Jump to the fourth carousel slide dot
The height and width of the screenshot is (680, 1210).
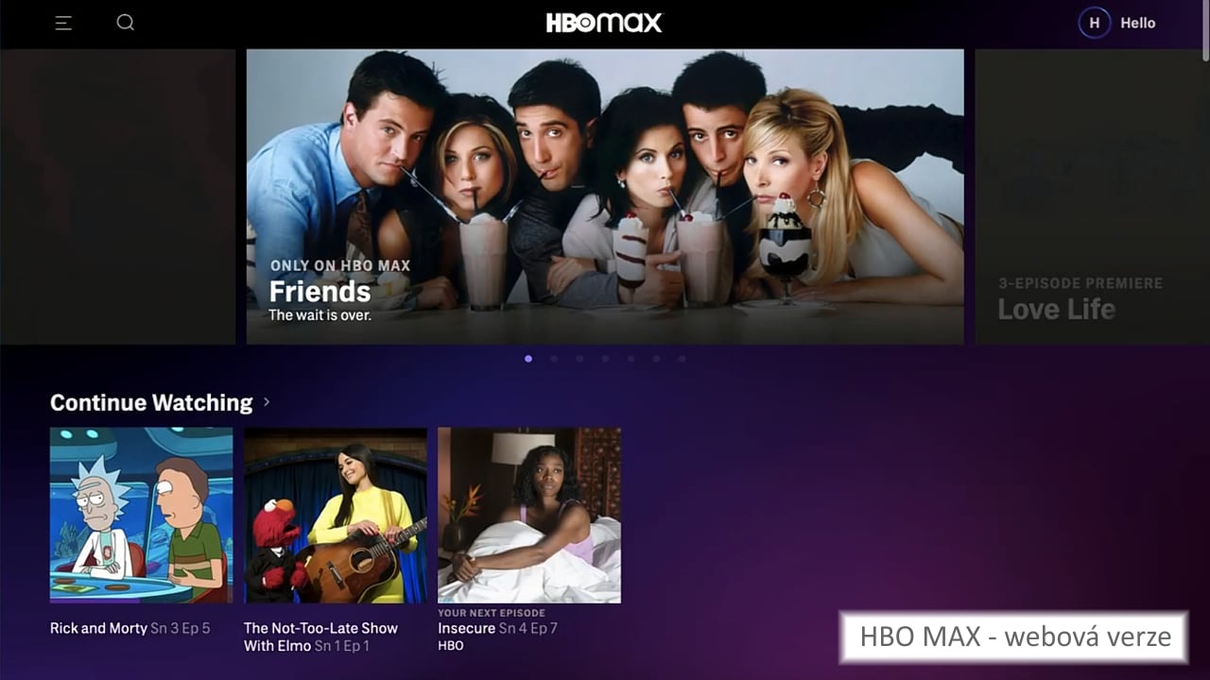pyautogui.click(x=605, y=359)
